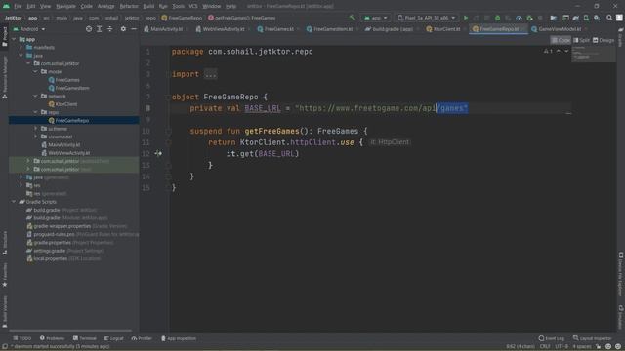Switch to build.gradle (:app) tab
This screenshot has width=625, height=351.
(x=393, y=29)
